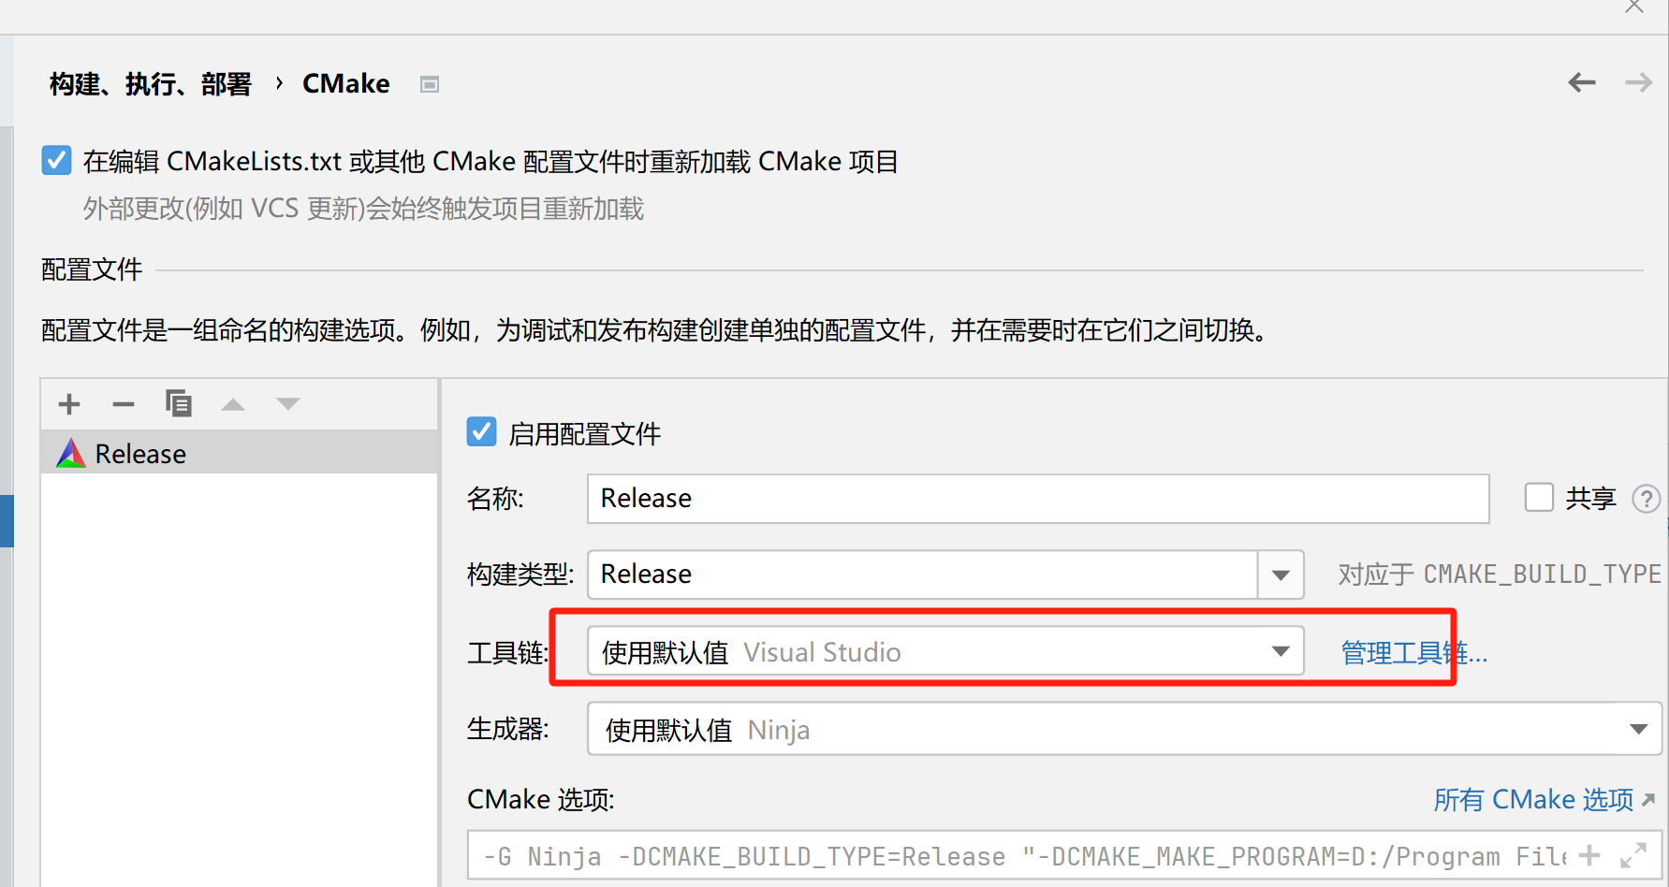Viewport: 1669px width, 887px height.
Task: Navigate back with left arrow
Action: 1582,82
